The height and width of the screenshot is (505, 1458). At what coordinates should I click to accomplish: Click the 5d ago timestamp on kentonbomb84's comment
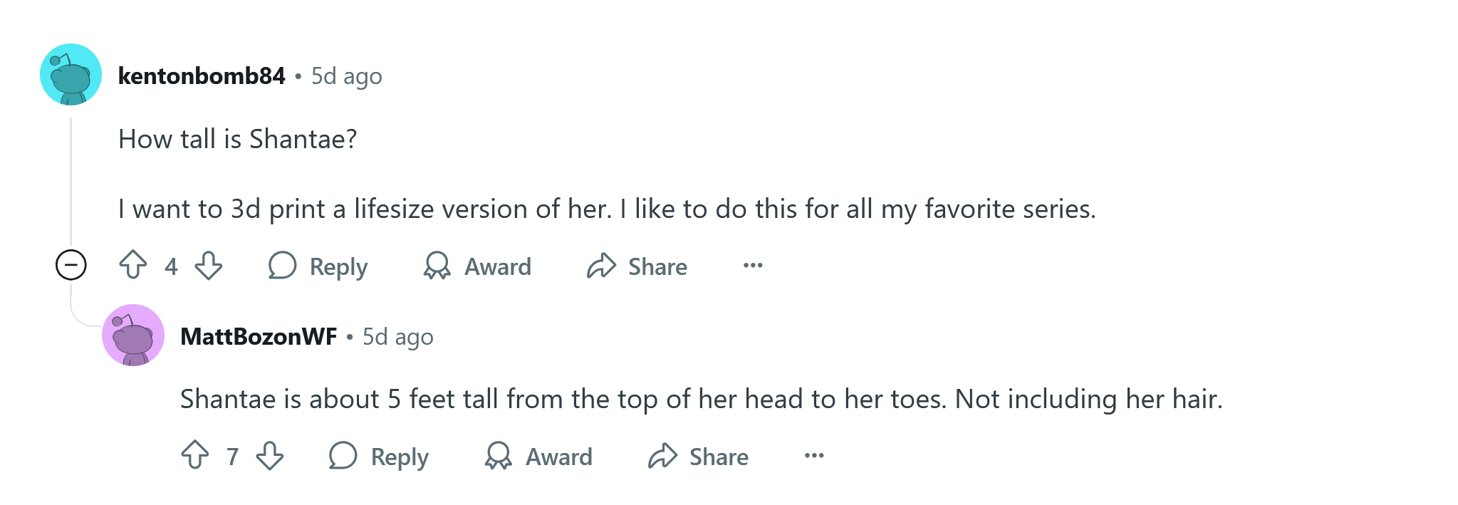[347, 76]
